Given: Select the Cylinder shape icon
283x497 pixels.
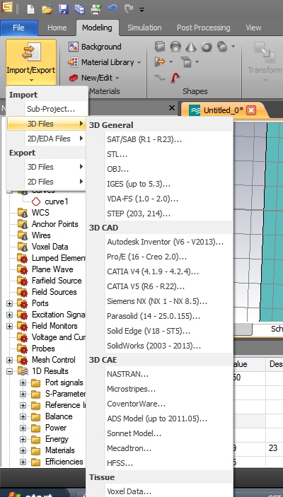Looking at the screenshot, I should (x=222, y=47).
